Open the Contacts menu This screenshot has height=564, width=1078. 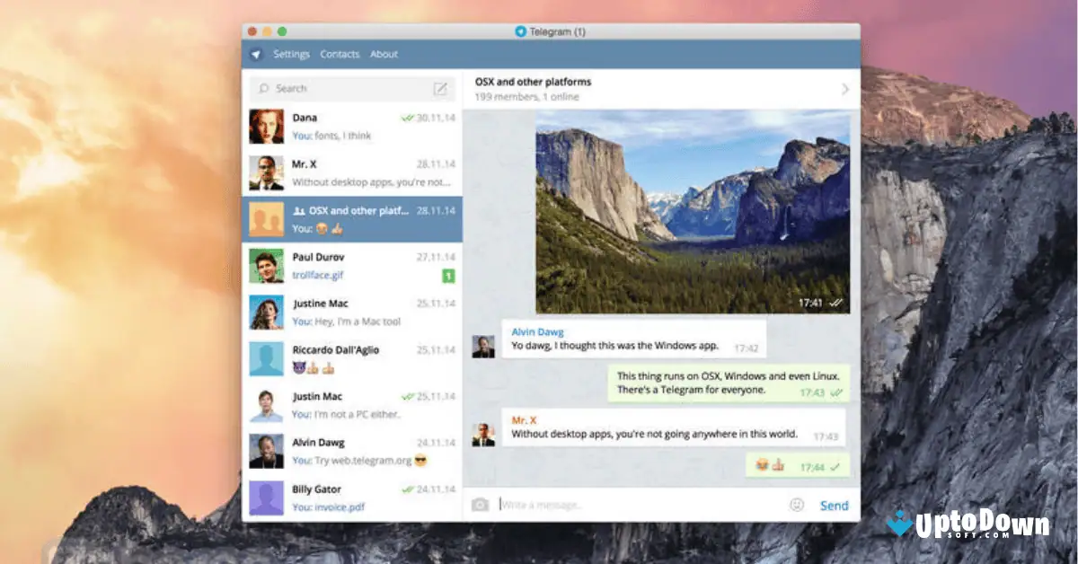tap(340, 54)
